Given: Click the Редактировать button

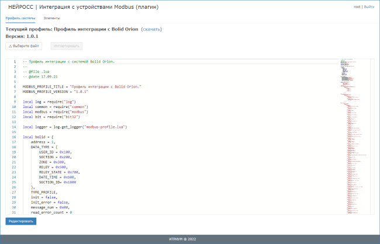Looking at the screenshot, I should [x=21, y=221].
